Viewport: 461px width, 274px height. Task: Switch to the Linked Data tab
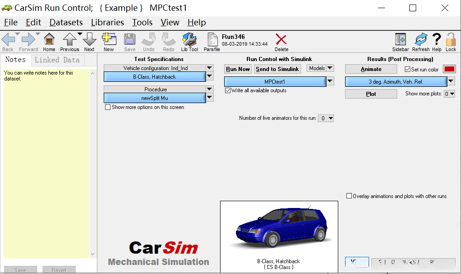pos(57,60)
